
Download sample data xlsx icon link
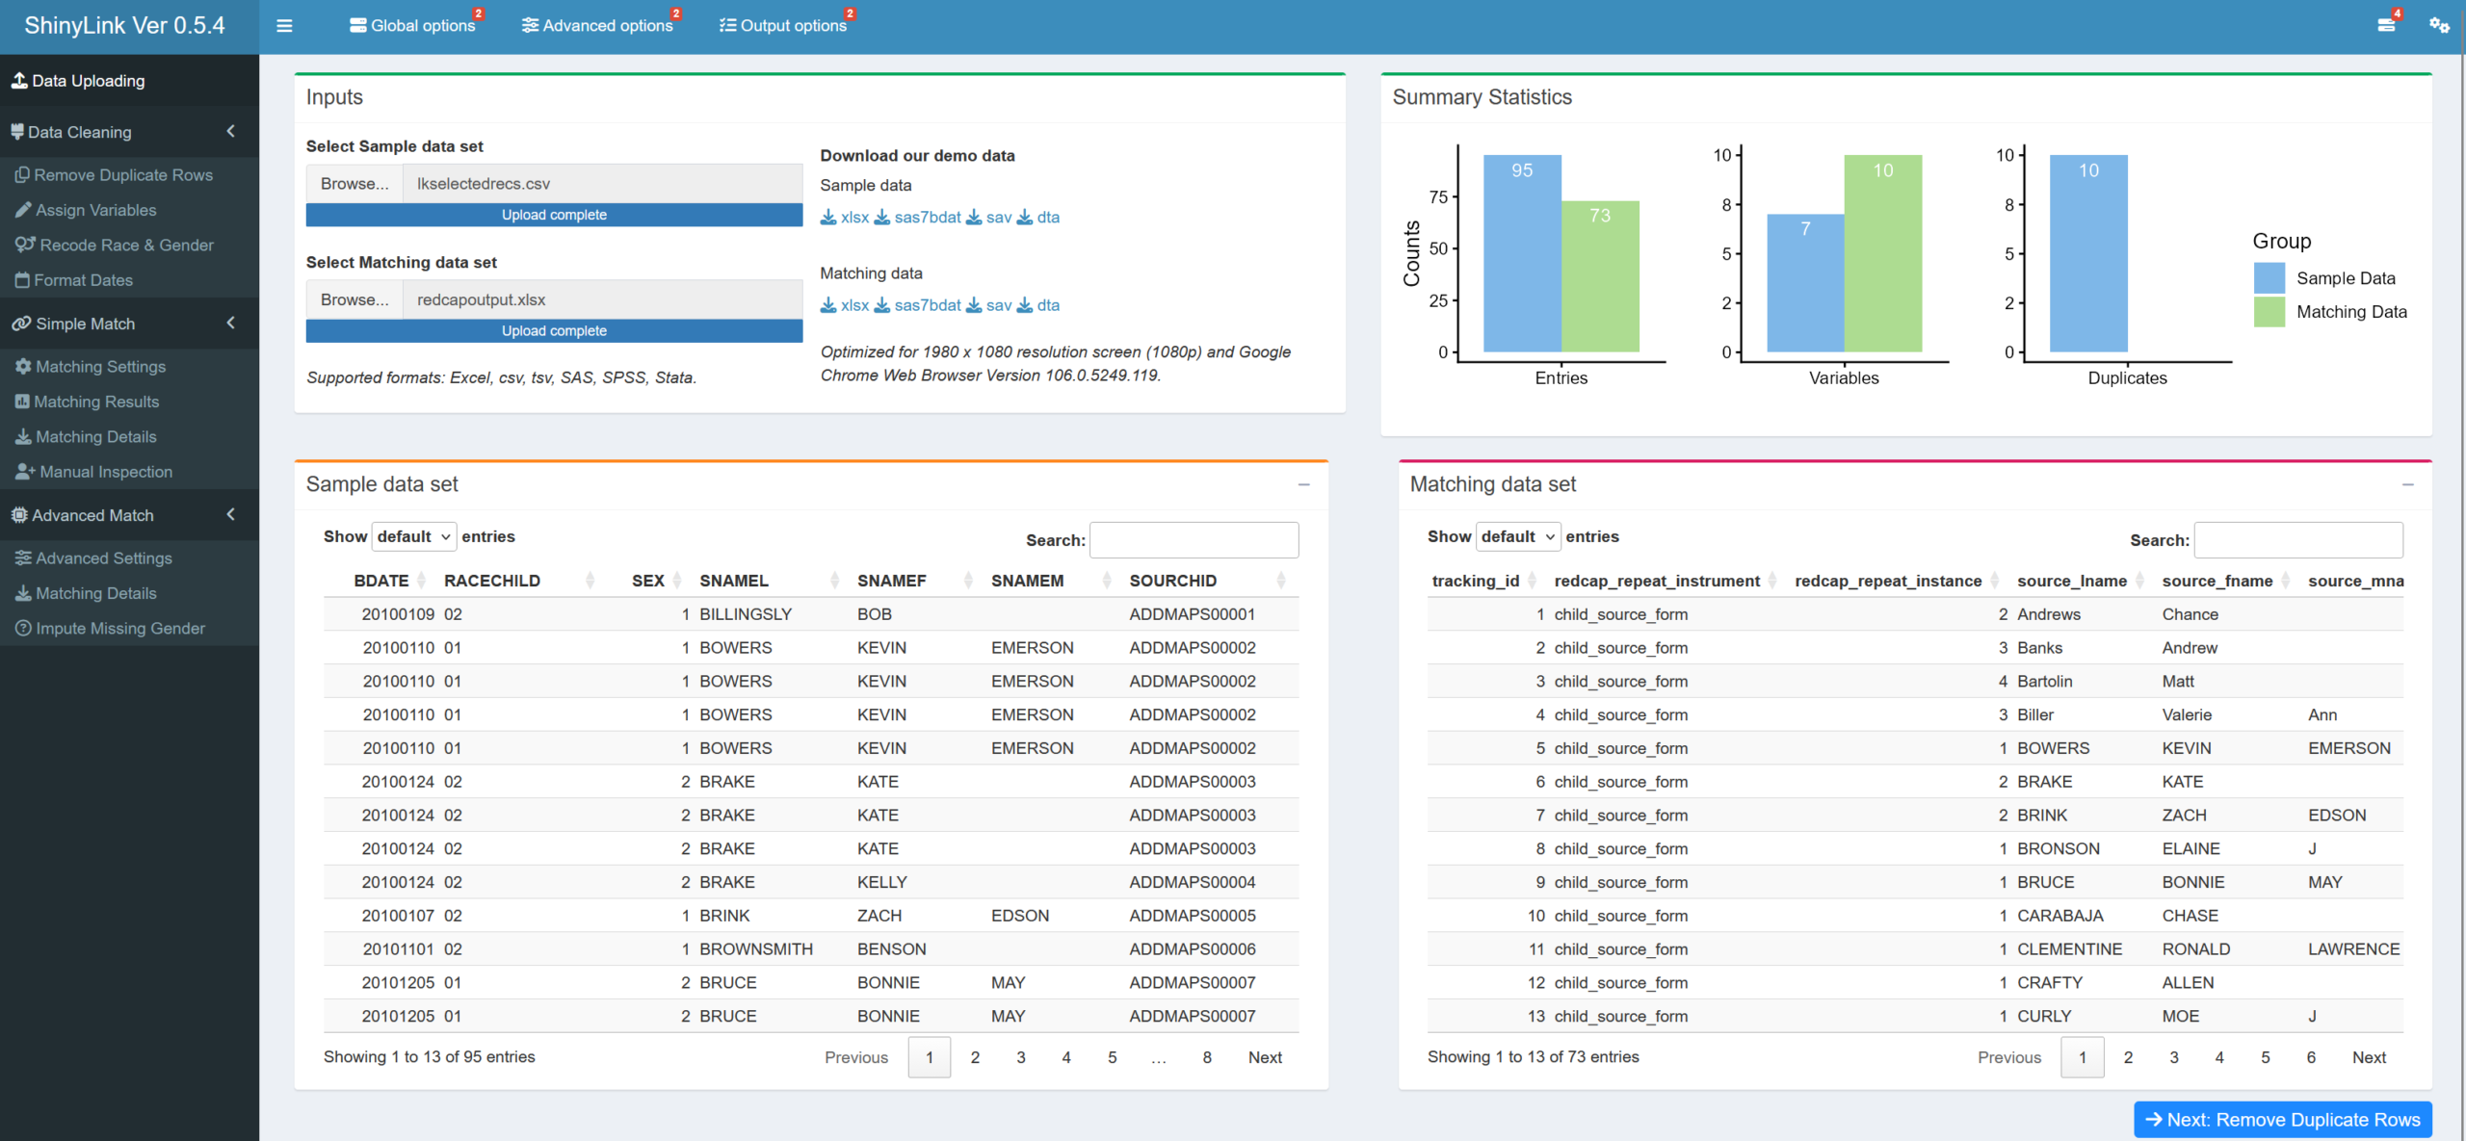pyautogui.click(x=845, y=218)
